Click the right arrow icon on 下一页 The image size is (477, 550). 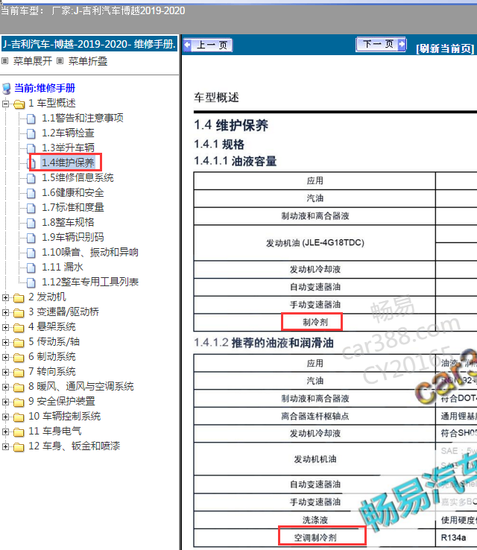[x=402, y=45]
